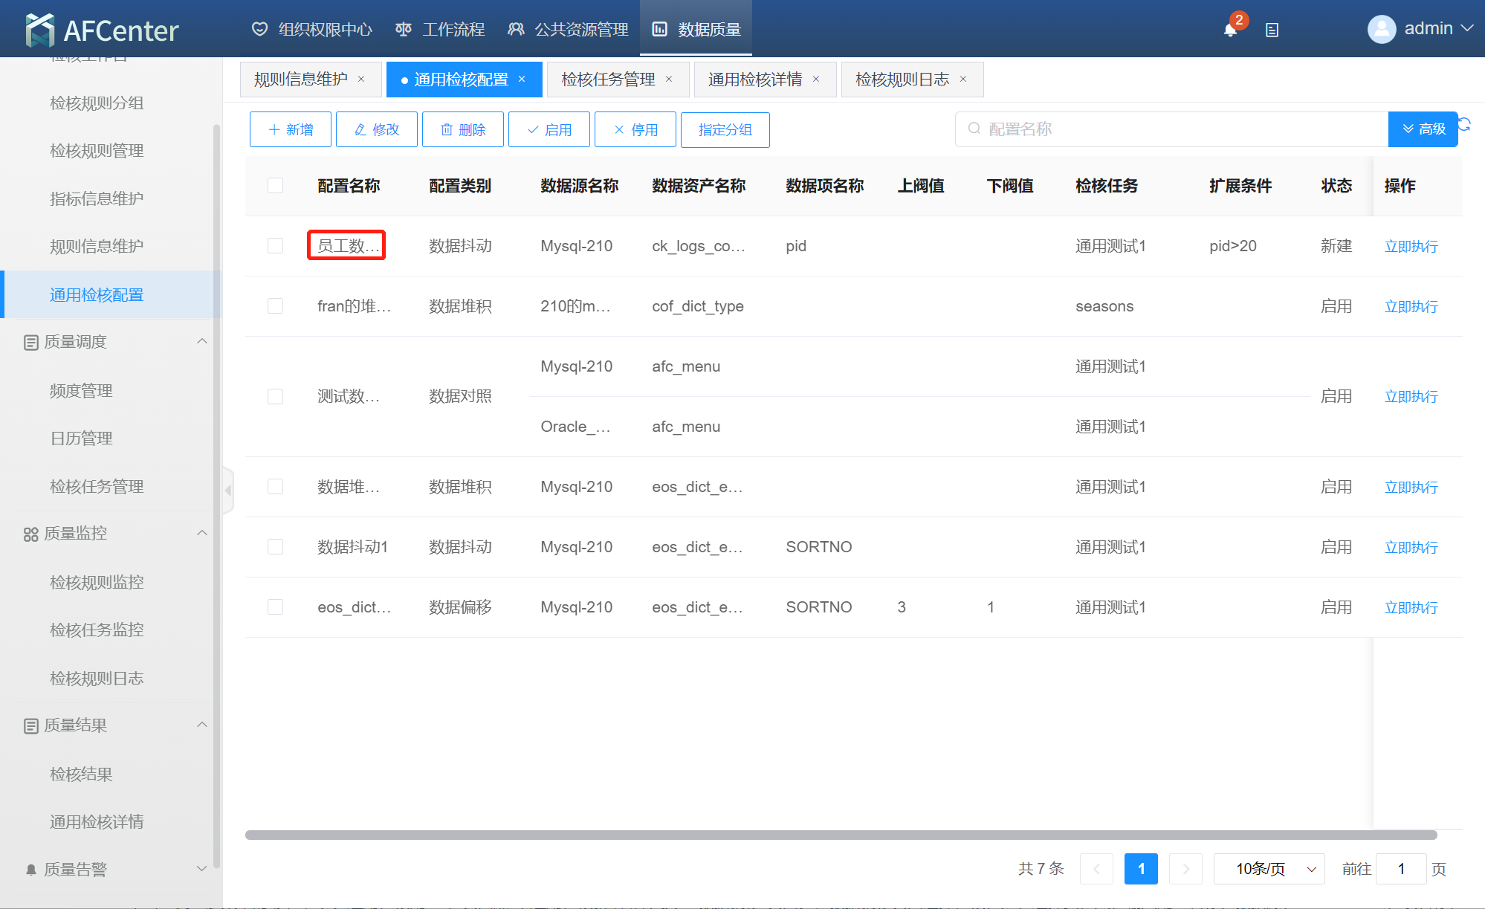The height and width of the screenshot is (909, 1485).
Task: Click the admin user avatar
Action: (x=1381, y=30)
